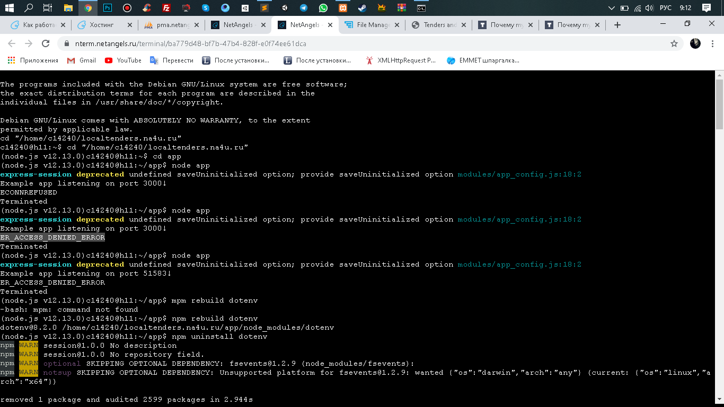Click the 'notsup' npm warning word
The image size is (724, 407).
pyautogui.click(x=57, y=373)
